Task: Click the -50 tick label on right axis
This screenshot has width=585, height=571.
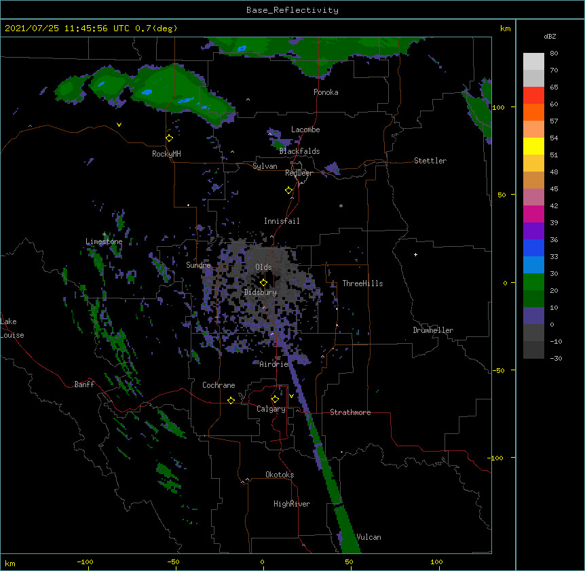Action: 498,370
